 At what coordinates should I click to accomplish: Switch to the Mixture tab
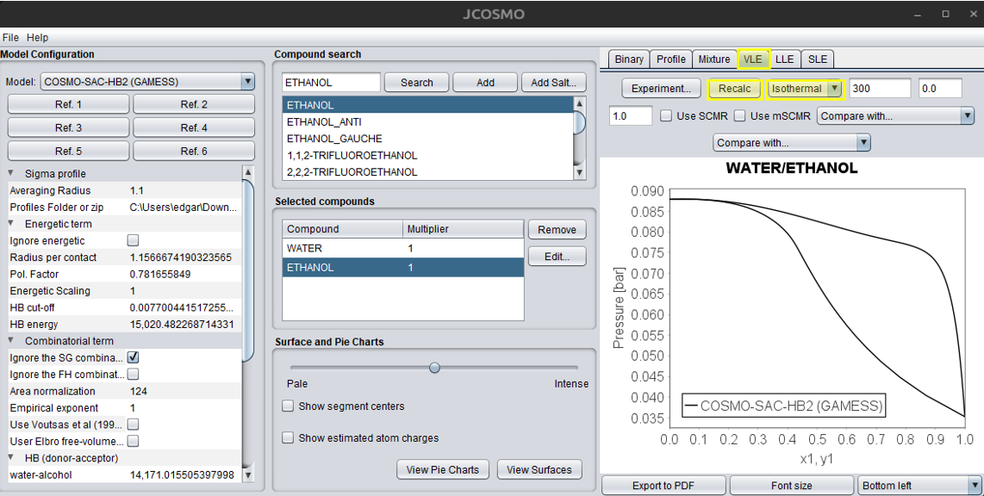click(714, 59)
